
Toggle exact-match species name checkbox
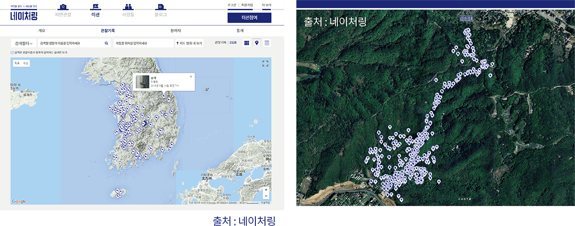coord(12,52)
